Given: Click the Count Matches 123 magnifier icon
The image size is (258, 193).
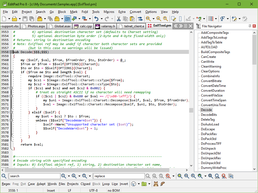Looking at the screenshot, I should click(217, 176).
